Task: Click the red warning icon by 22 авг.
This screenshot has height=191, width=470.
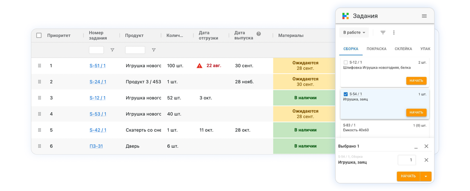Action: 199,65
